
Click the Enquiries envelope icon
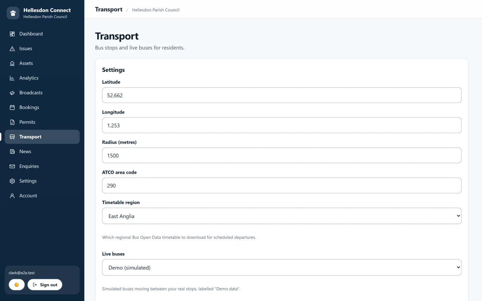point(12,166)
